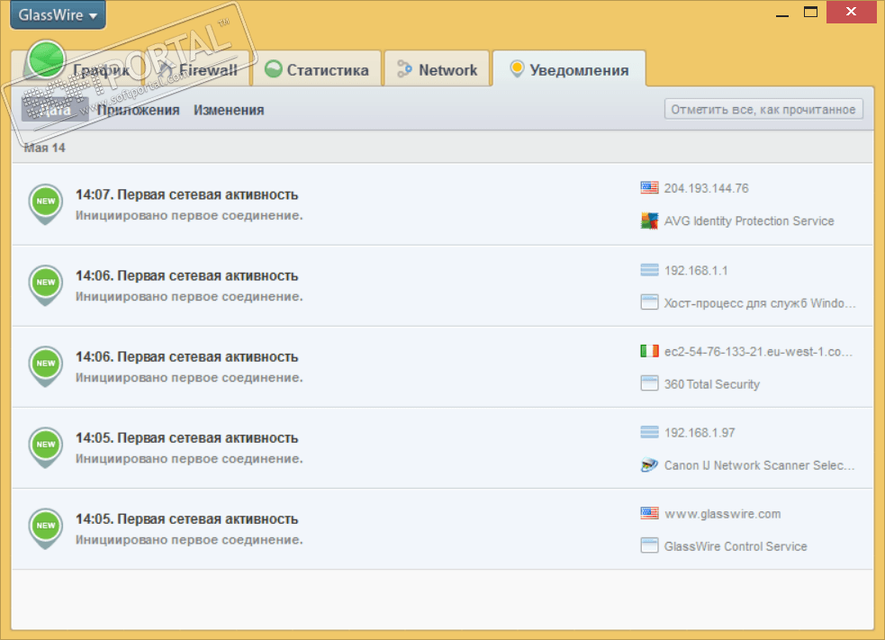This screenshot has width=885, height=640.
Task: Select Хост-процесс для служб Windo... text
Action: (760, 303)
